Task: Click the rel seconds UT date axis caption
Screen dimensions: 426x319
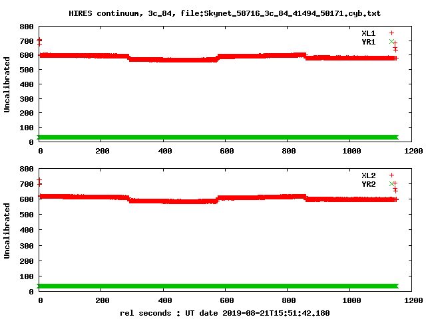Action: [x=225, y=313]
